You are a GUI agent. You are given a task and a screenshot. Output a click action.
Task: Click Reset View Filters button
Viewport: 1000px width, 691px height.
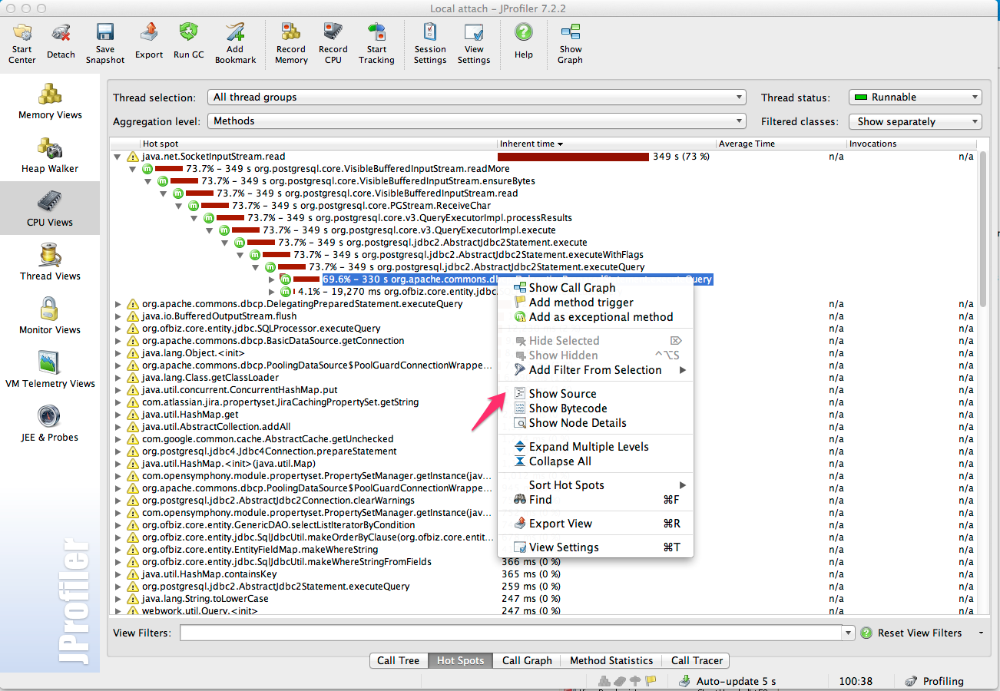(x=912, y=633)
